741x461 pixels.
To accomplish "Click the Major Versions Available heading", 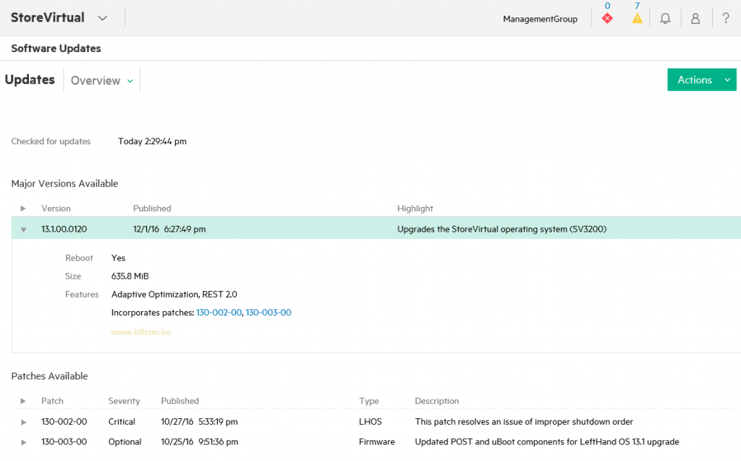I will pyautogui.click(x=64, y=183).
